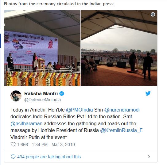Click the @DefenceMinIndia handle

(x=42, y=100)
